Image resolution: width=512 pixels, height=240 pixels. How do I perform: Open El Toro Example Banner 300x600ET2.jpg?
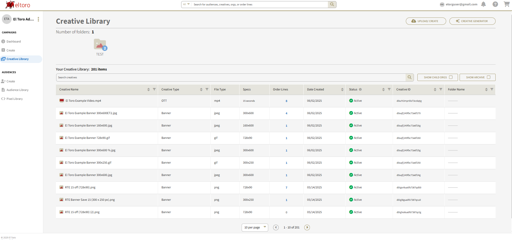tap(91, 113)
